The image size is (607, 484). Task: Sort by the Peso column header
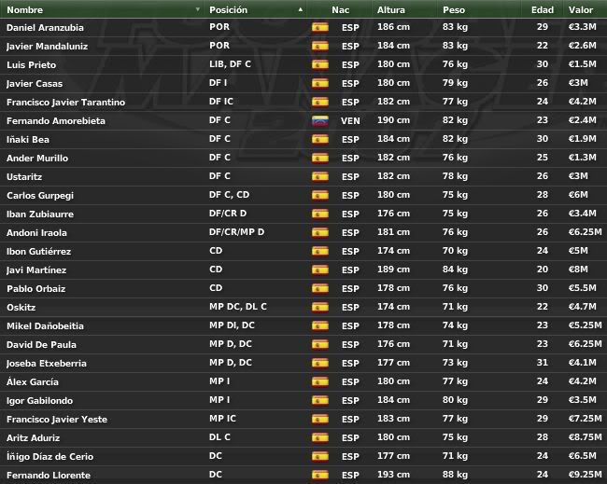(x=454, y=9)
